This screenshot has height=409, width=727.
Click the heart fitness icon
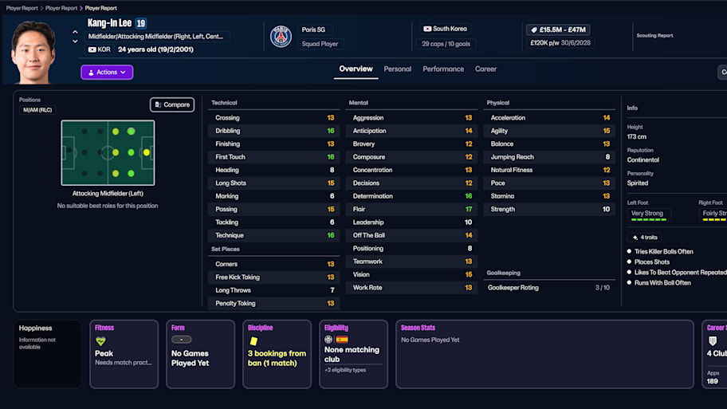pyautogui.click(x=100, y=341)
